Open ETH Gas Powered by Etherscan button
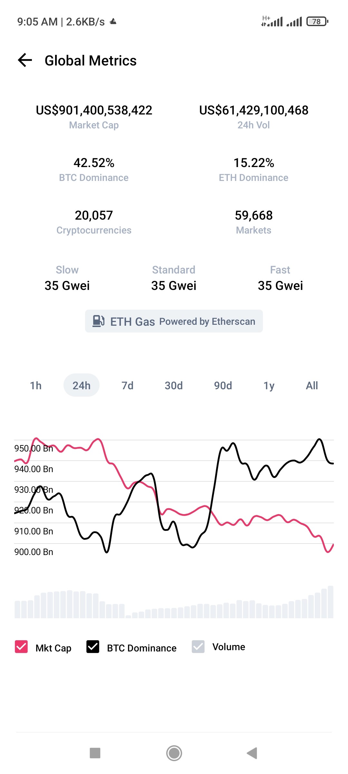 click(174, 321)
